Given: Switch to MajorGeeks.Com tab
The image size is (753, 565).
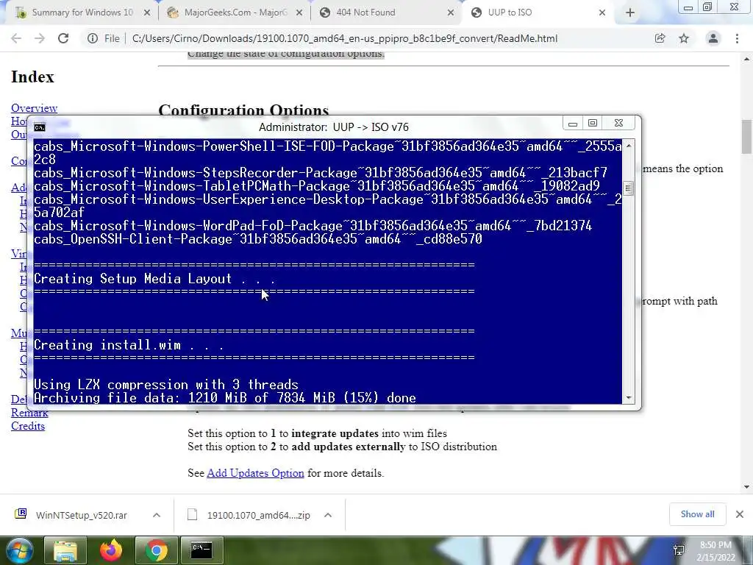Looking at the screenshot, I should 234,13.
